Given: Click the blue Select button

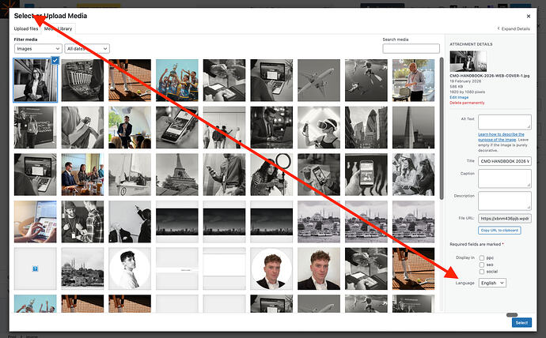Looking at the screenshot, I should (x=521, y=323).
